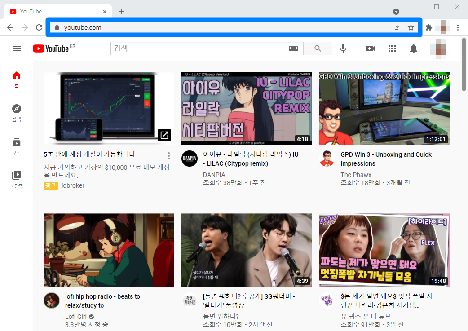Click the install app icon in address bar
Image resolution: width=468 pixels, height=331 pixels.
pos(397,27)
